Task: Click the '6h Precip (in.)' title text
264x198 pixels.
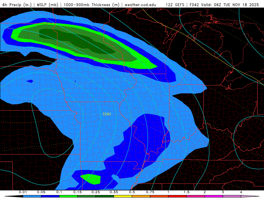Action: [x=17, y=5]
